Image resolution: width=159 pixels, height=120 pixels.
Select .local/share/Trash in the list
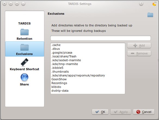tap(88, 56)
